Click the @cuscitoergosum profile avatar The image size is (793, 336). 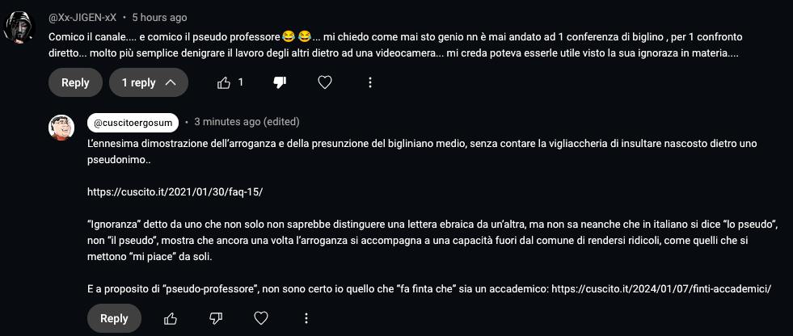(62, 128)
